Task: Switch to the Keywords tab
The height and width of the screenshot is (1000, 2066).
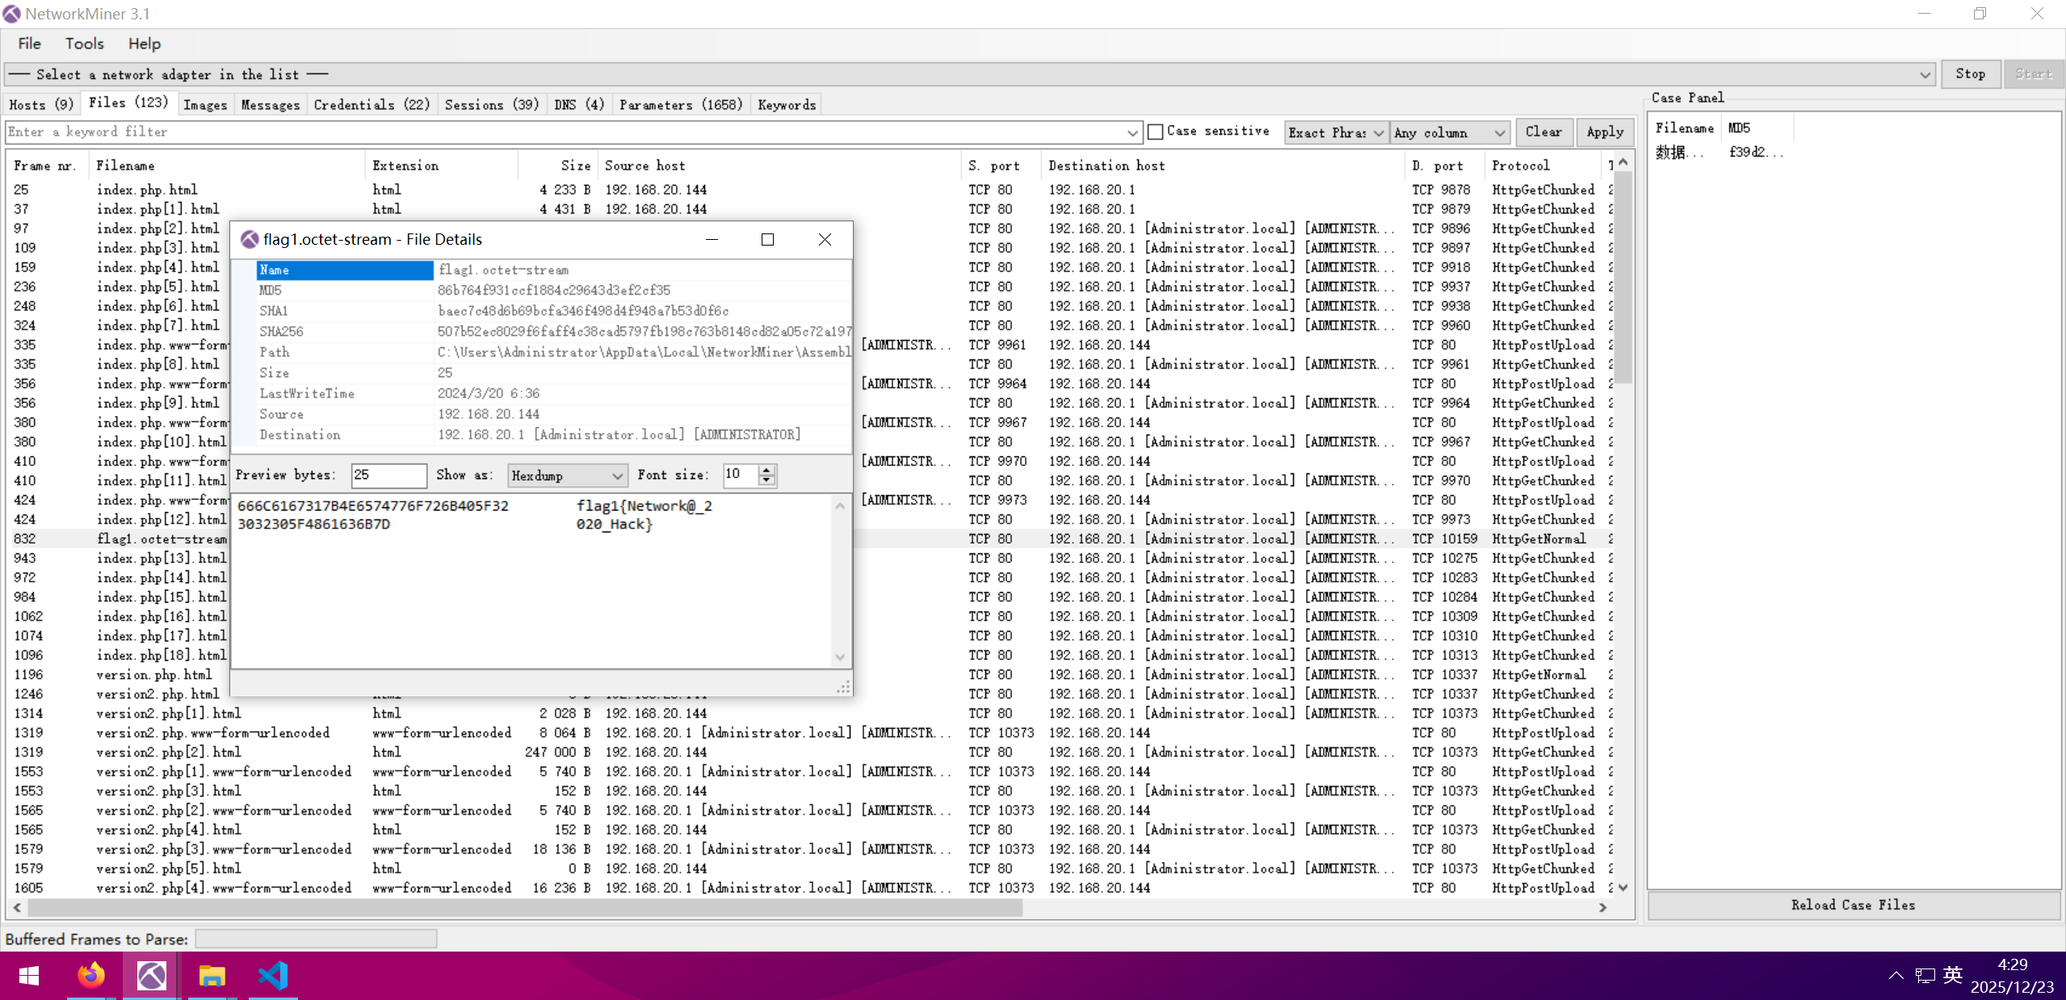Action: coord(787,104)
